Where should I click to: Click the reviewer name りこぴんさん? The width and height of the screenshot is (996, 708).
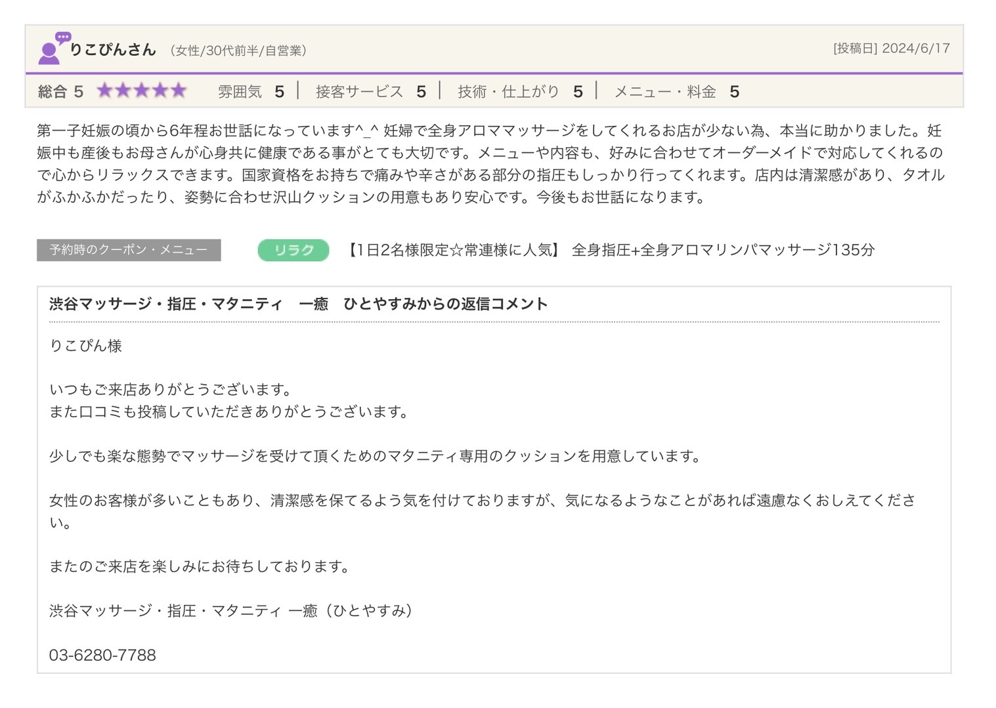coord(113,49)
